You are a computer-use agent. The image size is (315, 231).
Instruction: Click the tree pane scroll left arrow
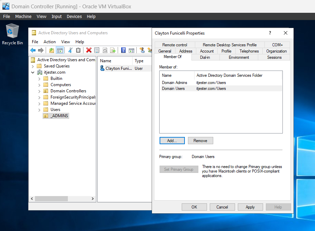(32, 199)
